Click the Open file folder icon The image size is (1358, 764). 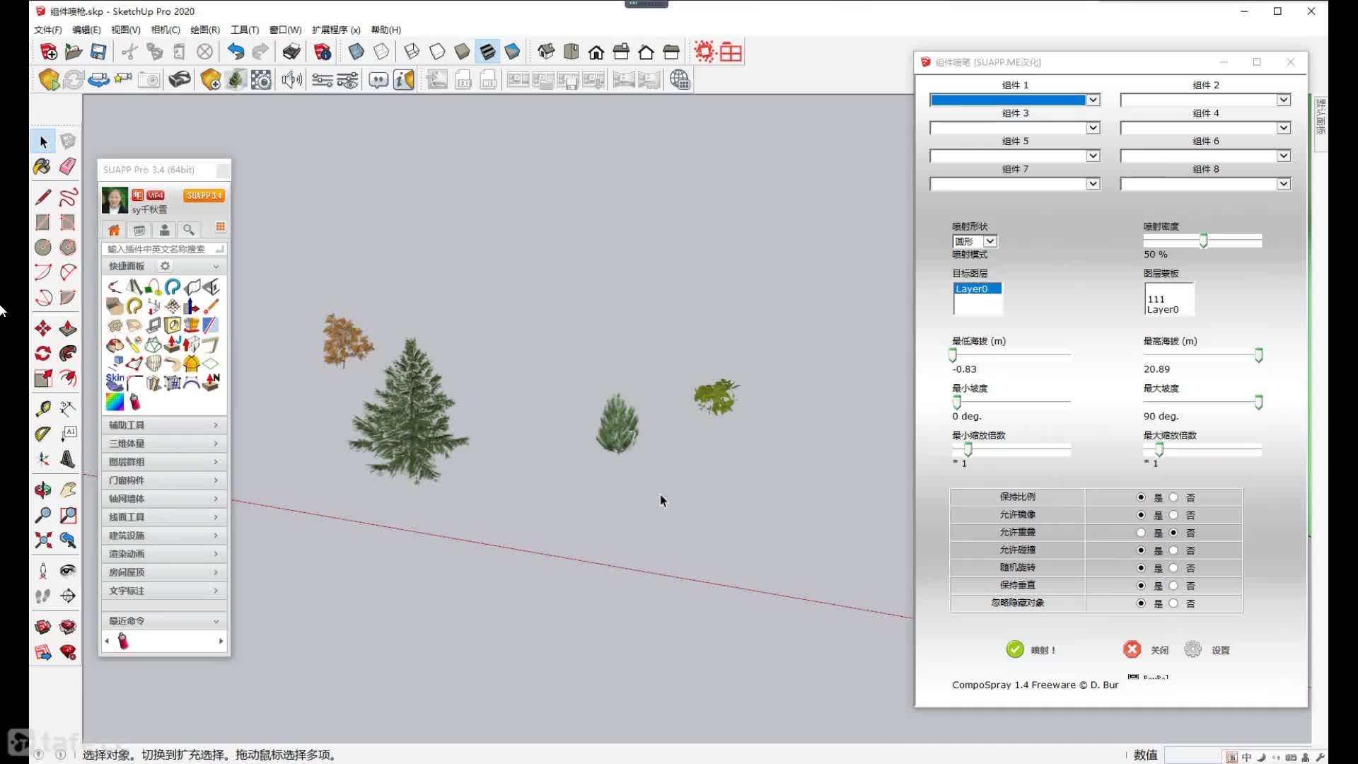click(74, 52)
